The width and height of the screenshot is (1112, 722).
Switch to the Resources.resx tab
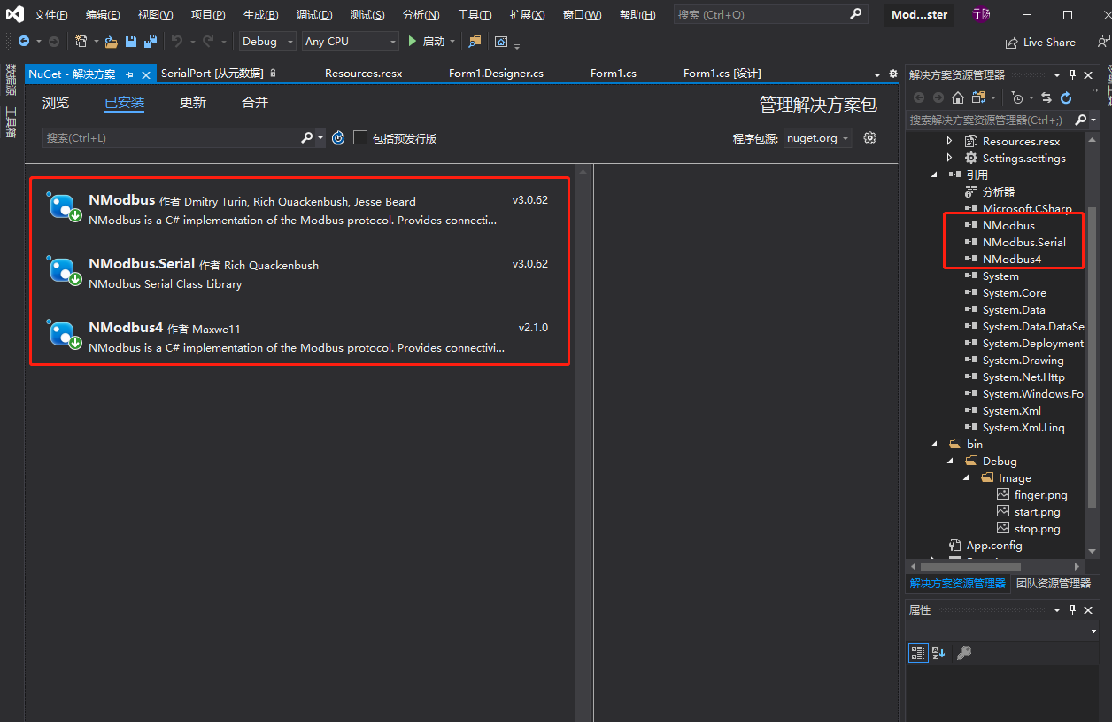click(x=363, y=74)
